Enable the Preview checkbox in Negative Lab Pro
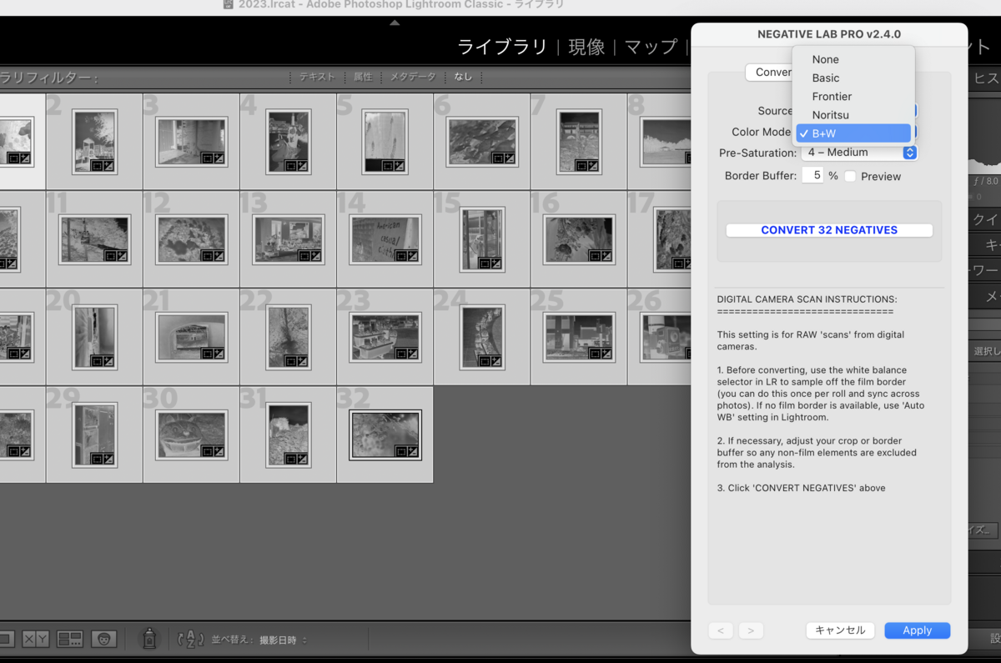Image resolution: width=1001 pixels, height=663 pixels. (x=850, y=176)
